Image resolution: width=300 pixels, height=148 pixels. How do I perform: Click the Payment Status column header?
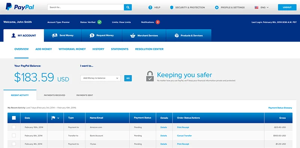click(x=142, y=118)
